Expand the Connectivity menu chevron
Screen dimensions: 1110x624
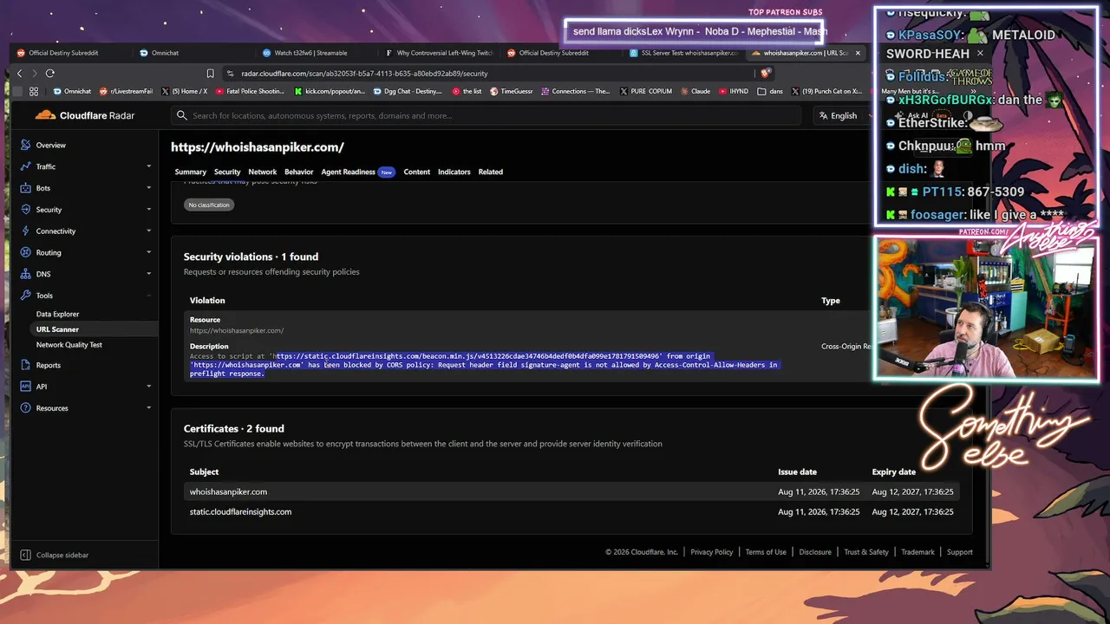click(149, 231)
